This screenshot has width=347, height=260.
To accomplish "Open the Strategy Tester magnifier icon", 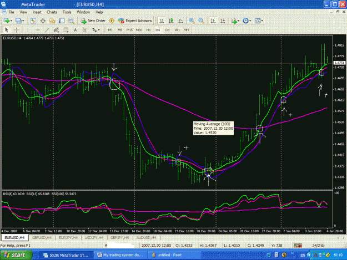I will click(71, 21).
